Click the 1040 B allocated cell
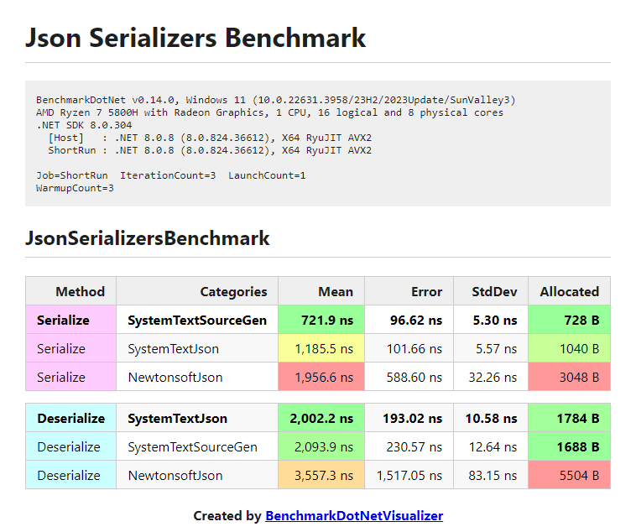This screenshot has height=532, width=636. [569, 348]
